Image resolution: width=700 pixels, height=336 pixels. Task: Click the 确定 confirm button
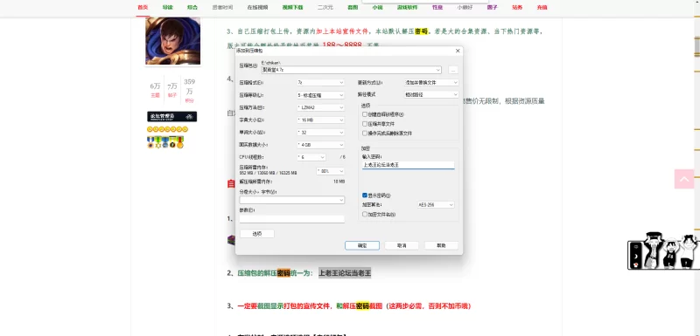pyautogui.click(x=362, y=245)
